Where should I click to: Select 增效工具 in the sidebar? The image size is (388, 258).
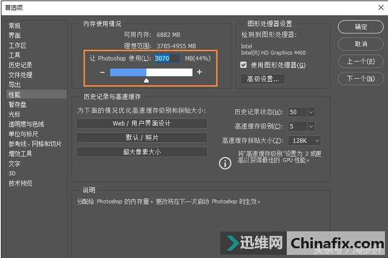pyautogui.click(x=21, y=154)
